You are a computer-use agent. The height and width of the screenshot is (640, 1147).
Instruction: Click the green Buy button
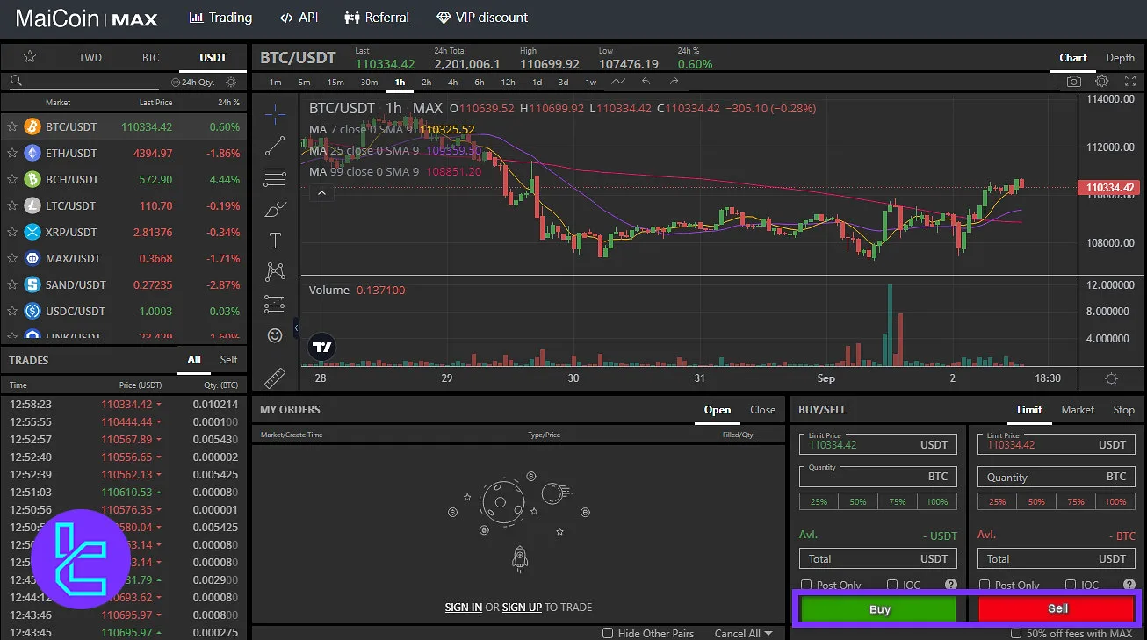879,608
